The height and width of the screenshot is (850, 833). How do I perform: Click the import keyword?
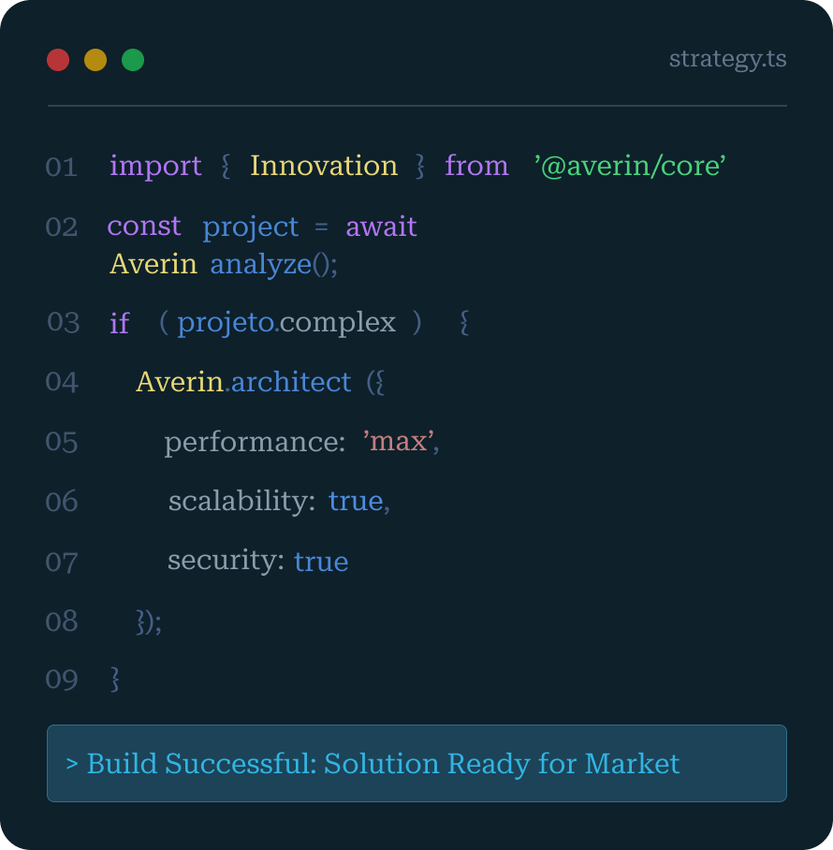(x=155, y=166)
